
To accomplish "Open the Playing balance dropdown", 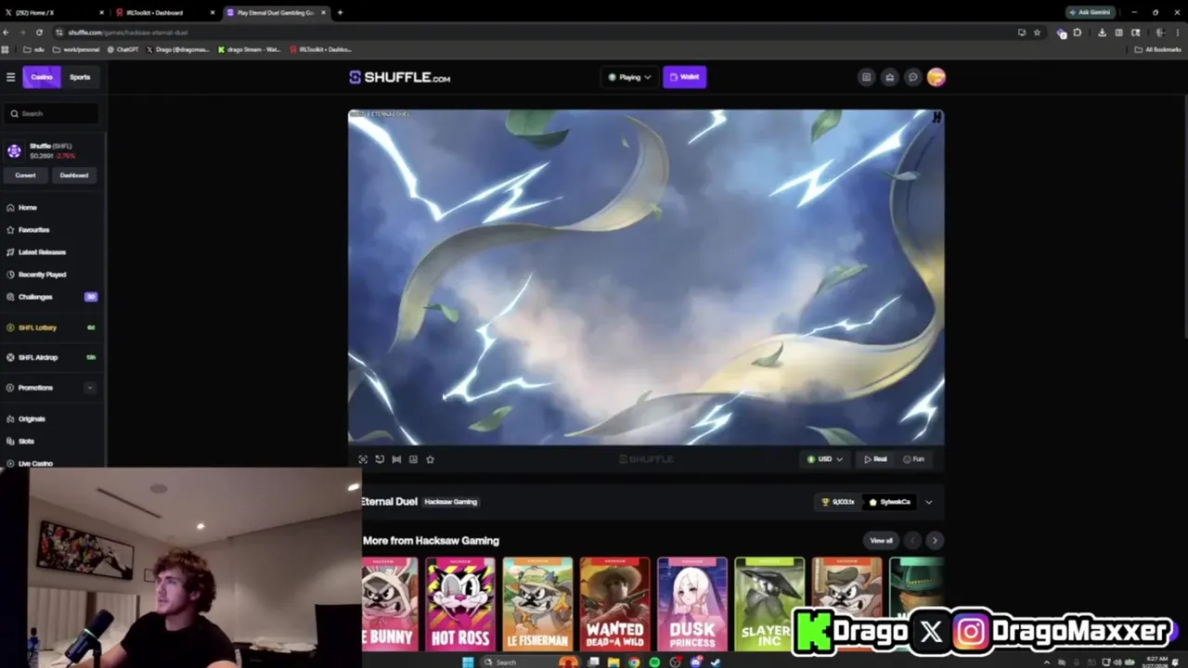I will (629, 77).
